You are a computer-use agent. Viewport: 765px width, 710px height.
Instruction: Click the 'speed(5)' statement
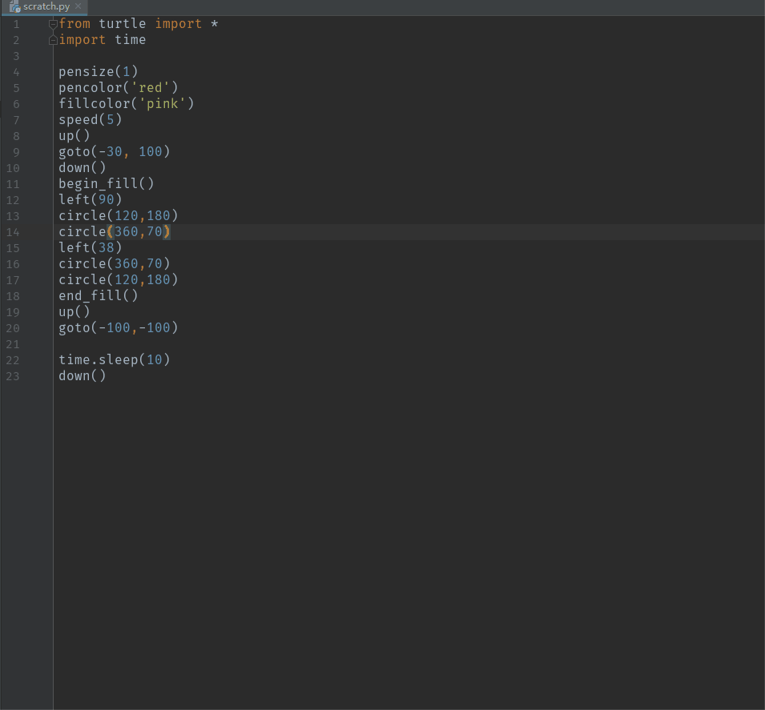pyautogui.click(x=91, y=119)
